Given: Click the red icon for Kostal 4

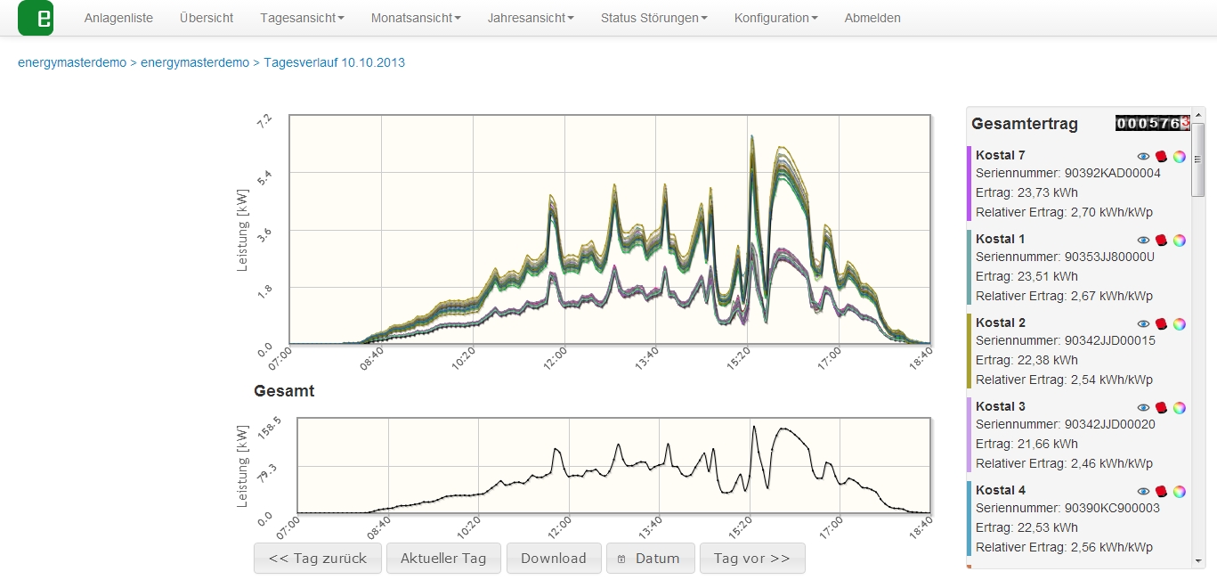Looking at the screenshot, I should click(1161, 492).
